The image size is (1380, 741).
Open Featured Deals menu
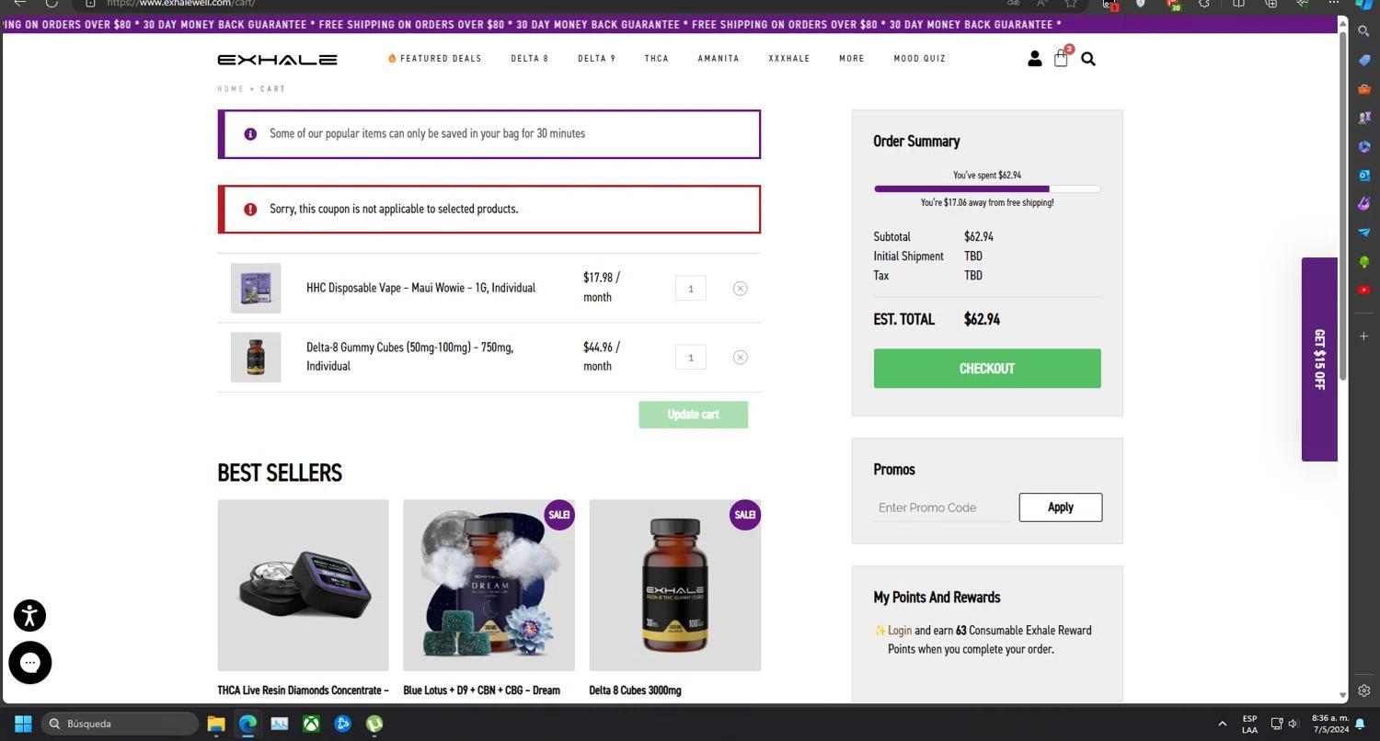pos(434,59)
